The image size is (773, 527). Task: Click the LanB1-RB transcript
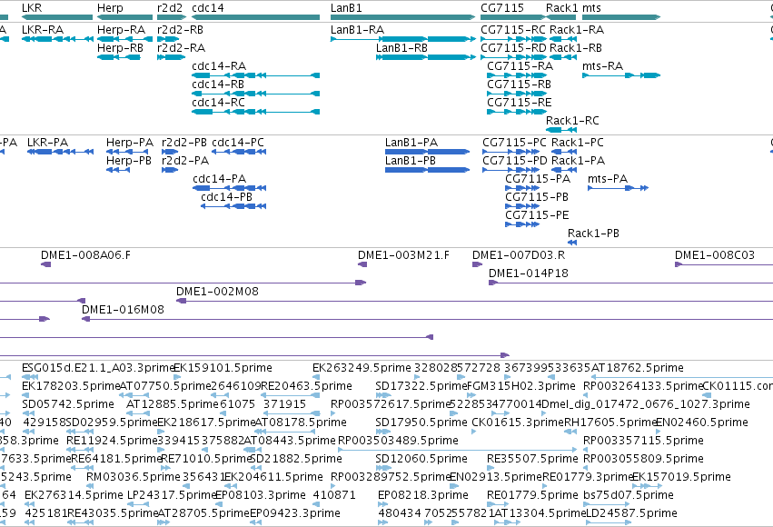tap(425, 57)
